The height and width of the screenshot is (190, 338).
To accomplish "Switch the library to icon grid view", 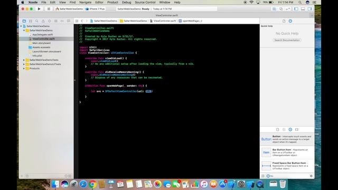I will (263, 176).
